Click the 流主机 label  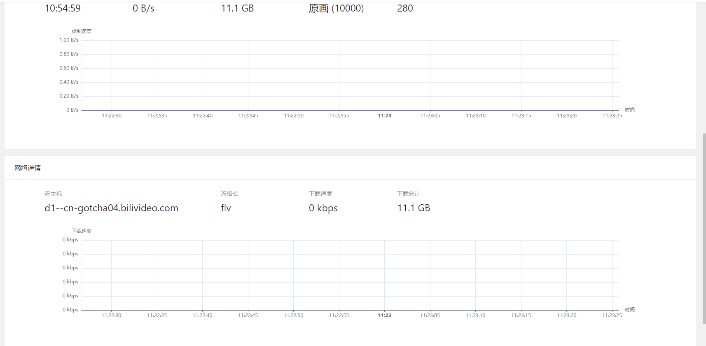point(53,194)
